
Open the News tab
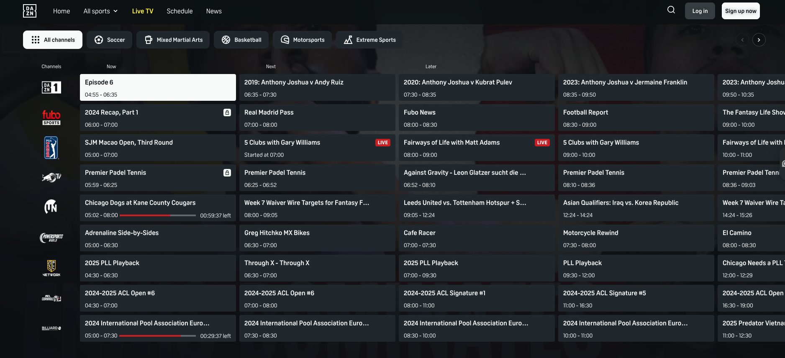coord(214,11)
